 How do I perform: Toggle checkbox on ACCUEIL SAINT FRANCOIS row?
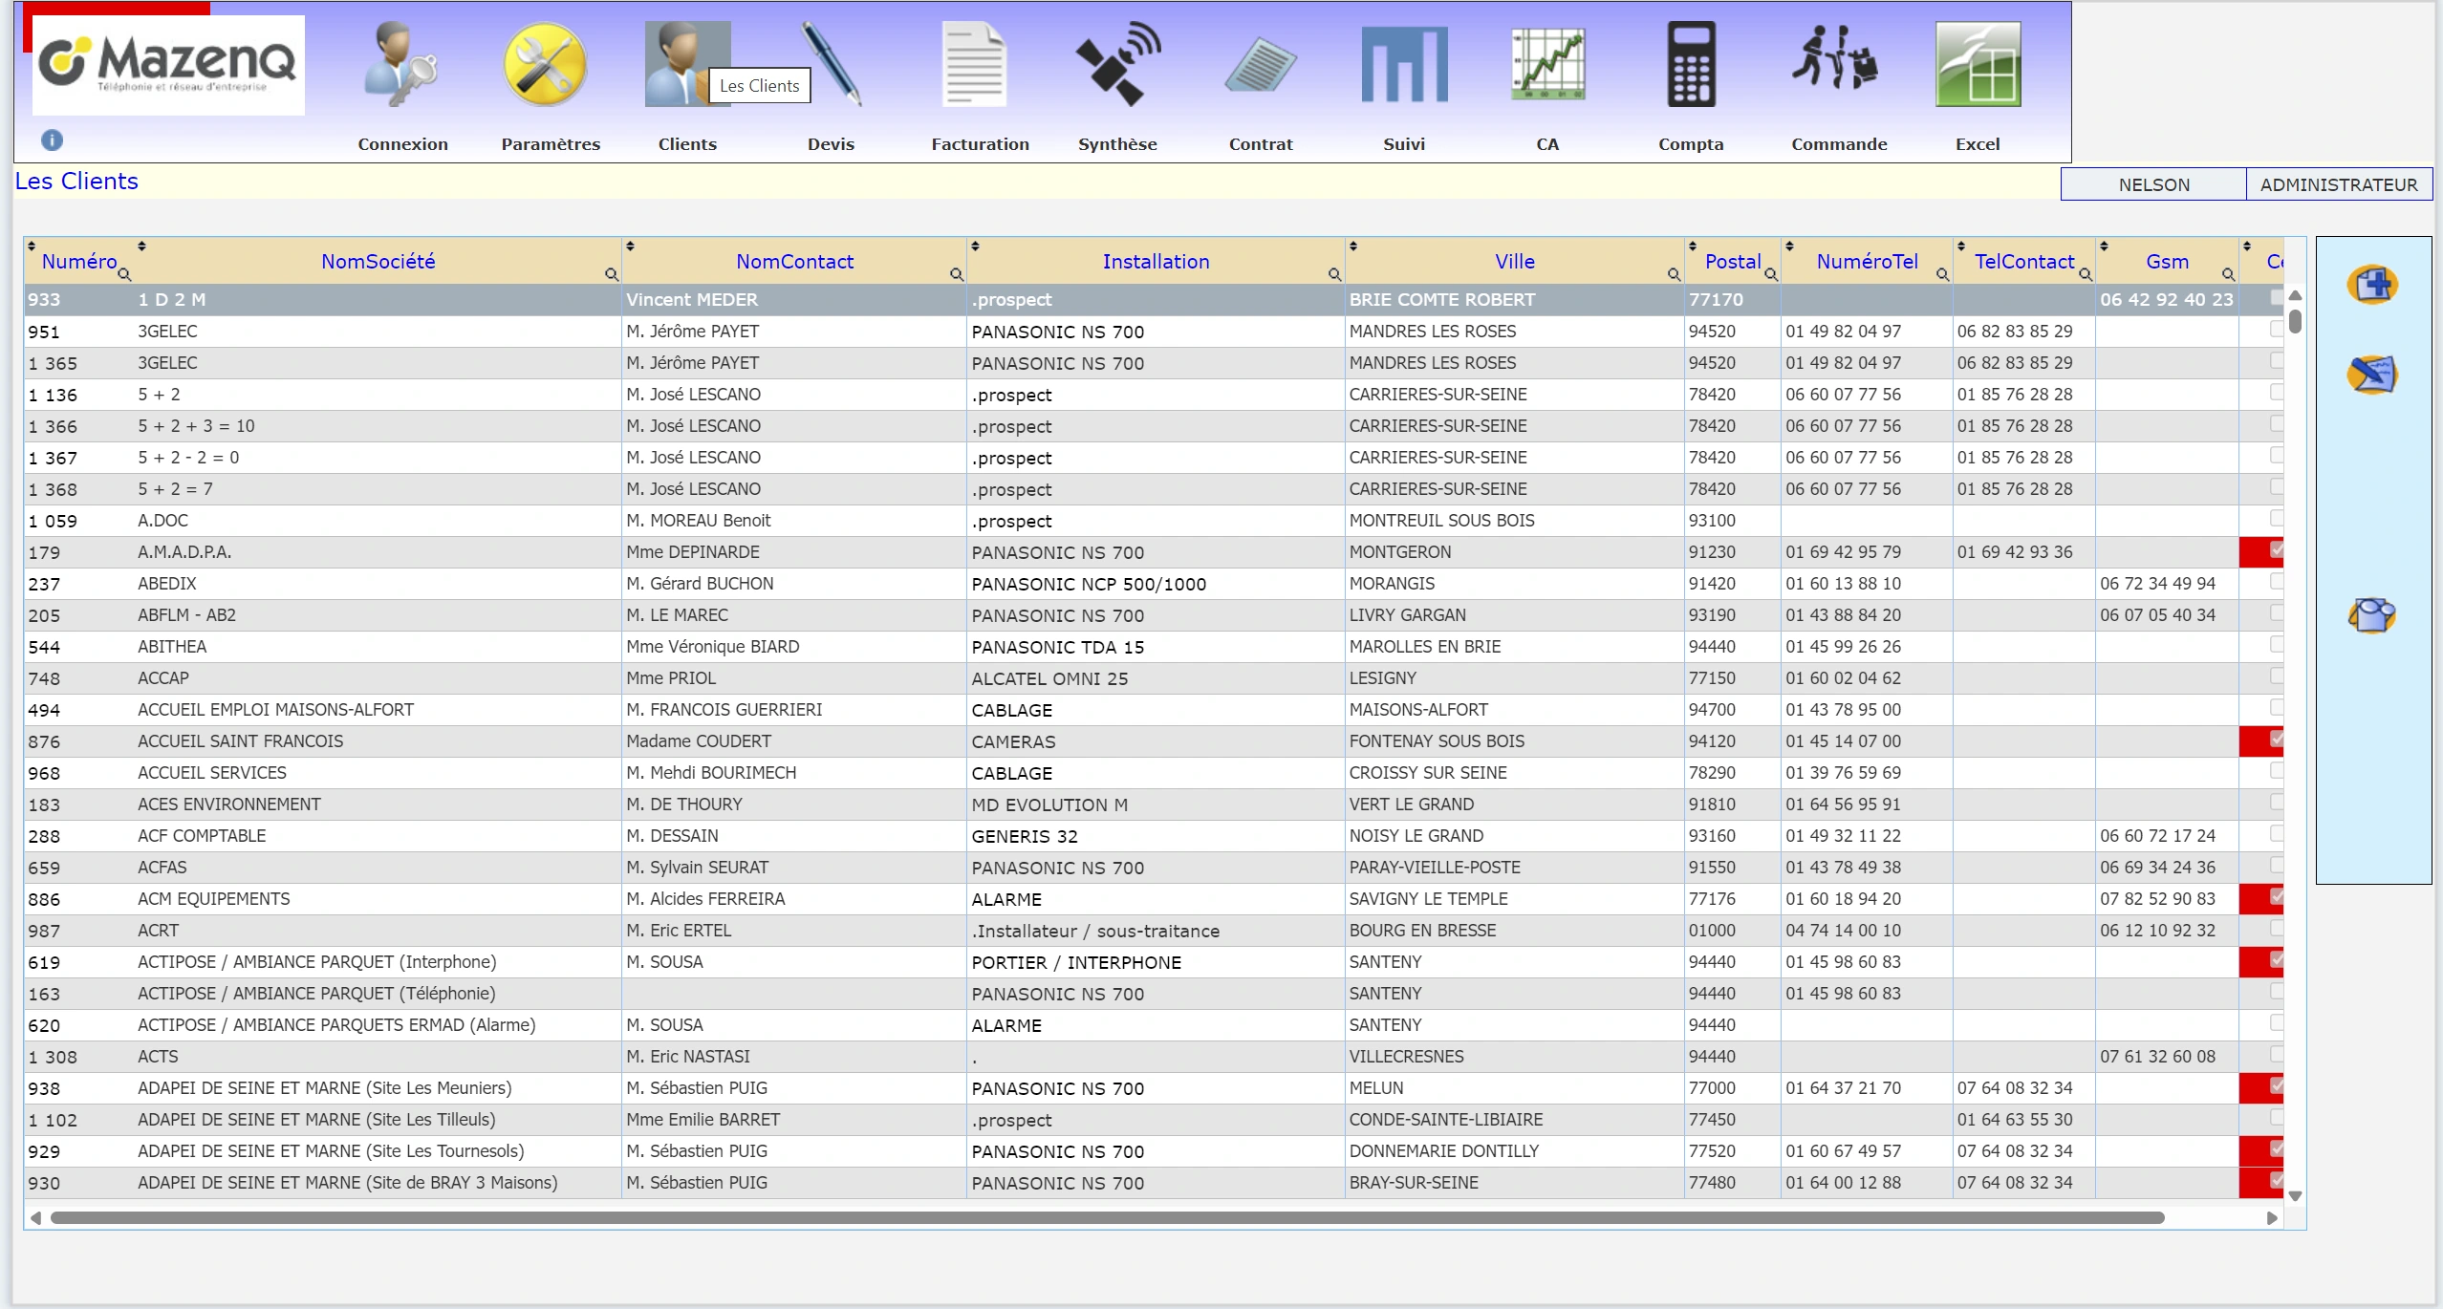pyautogui.click(x=2277, y=739)
